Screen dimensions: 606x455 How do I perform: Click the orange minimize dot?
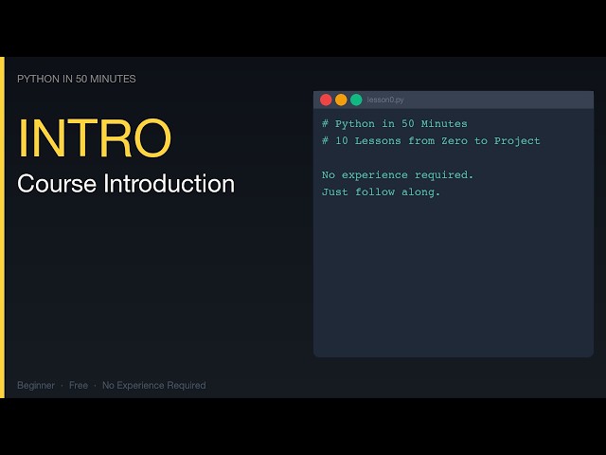pos(341,100)
